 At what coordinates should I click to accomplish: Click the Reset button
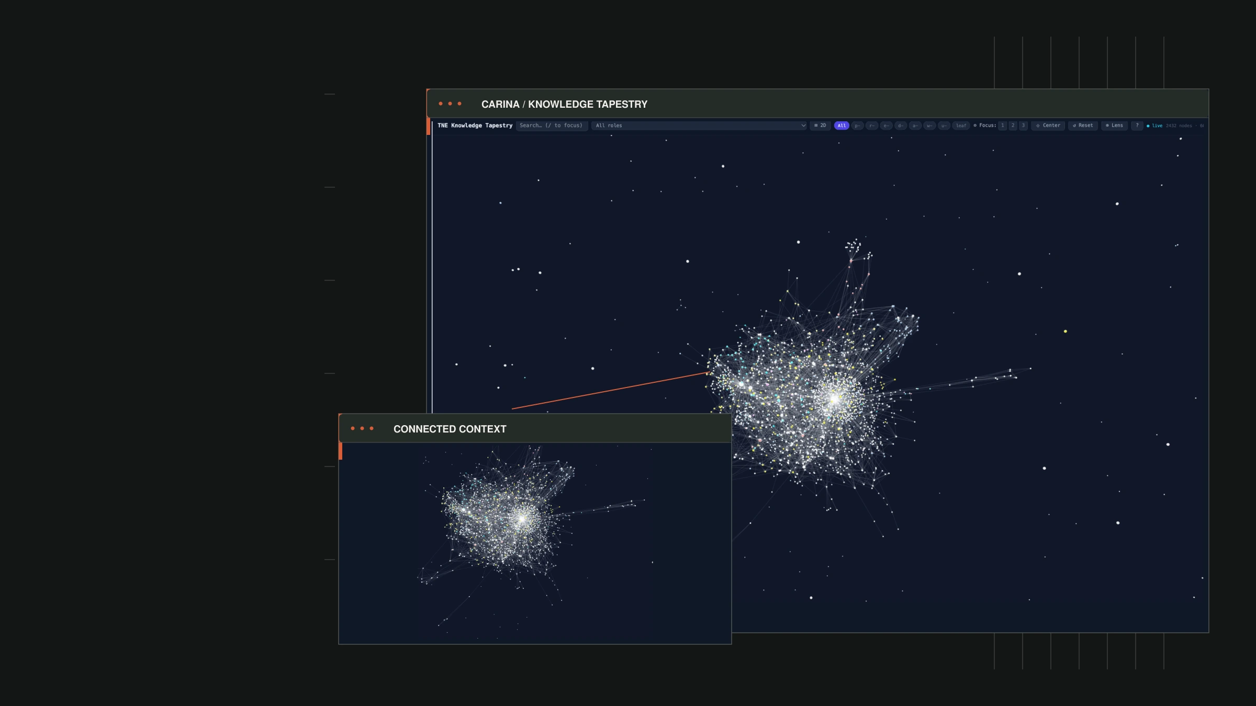[1083, 126]
